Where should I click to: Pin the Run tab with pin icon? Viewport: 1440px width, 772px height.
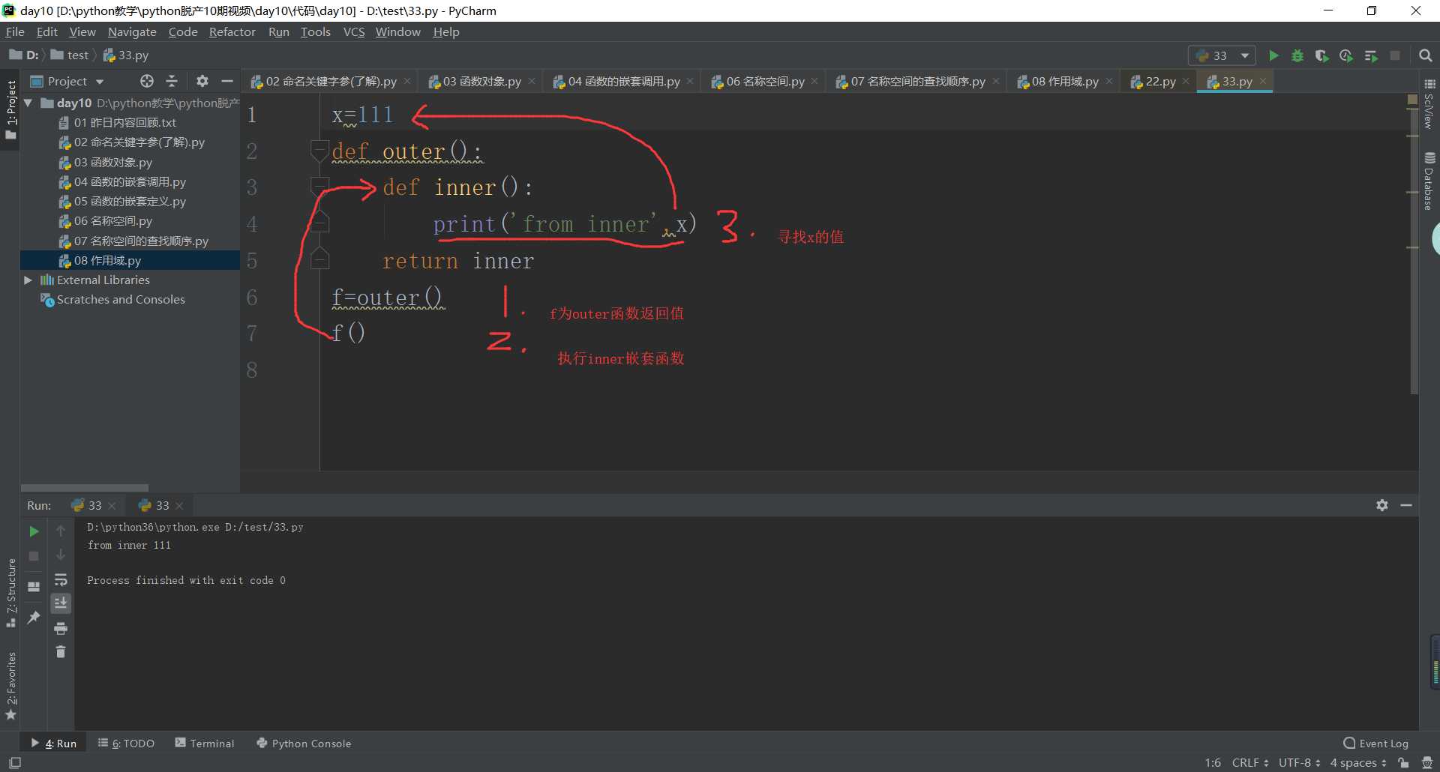pyautogui.click(x=34, y=618)
